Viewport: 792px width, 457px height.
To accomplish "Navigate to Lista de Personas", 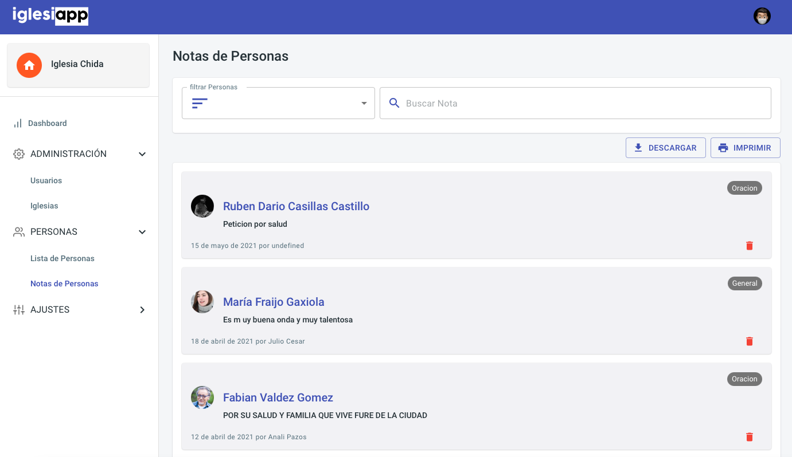I will (63, 258).
